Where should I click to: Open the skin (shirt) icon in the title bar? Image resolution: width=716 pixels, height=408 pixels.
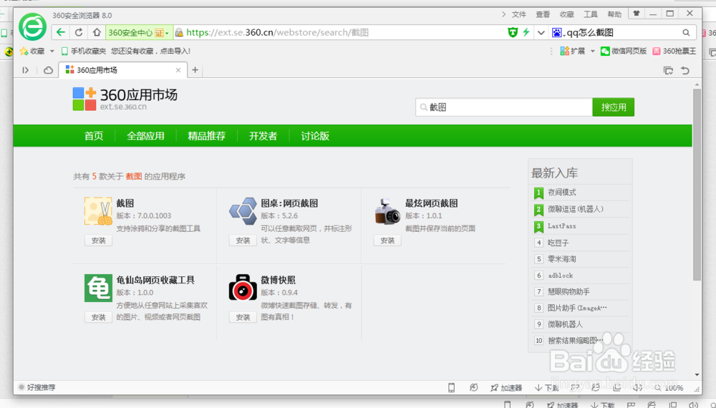click(636, 14)
